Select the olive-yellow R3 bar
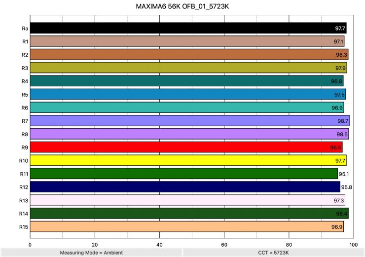Viewport: 365px width, 257px height. (x=188, y=68)
